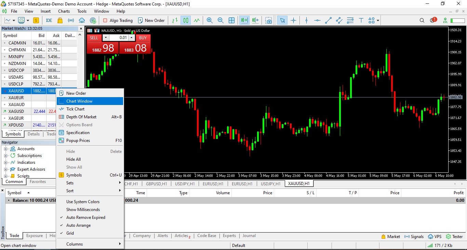Click the lot volume field showing 0.01
Image resolution: width=467 pixels, height=250 pixels.
119,38
